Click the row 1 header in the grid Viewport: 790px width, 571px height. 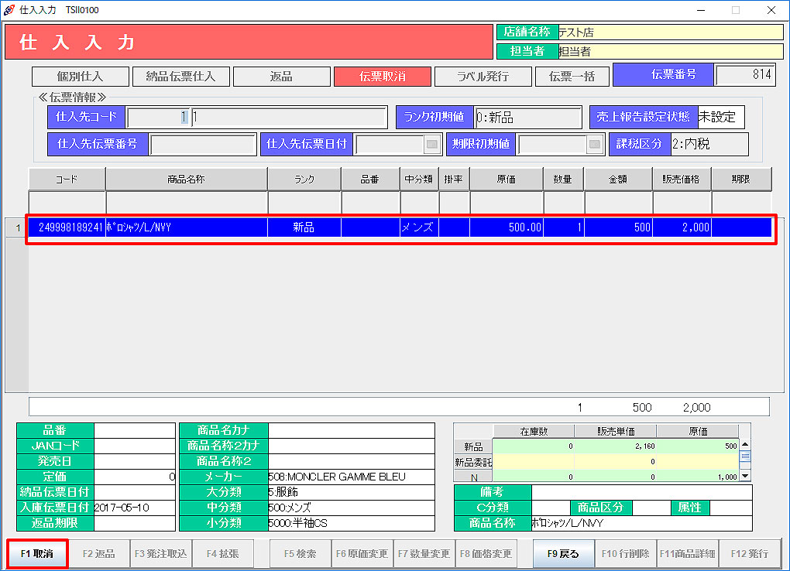pyautogui.click(x=17, y=227)
